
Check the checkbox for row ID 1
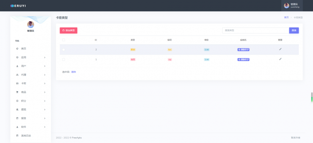(64, 59)
